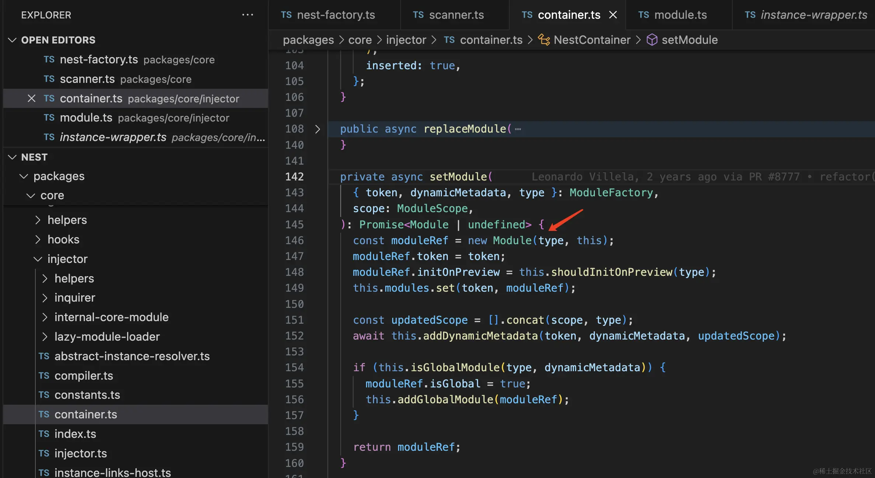Expand the helpers folder under core
Viewport: 875px width, 478px height.
click(x=38, y=220)
